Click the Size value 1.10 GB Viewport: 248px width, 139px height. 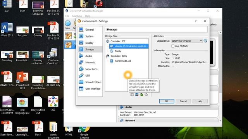(x=176, y=58)
